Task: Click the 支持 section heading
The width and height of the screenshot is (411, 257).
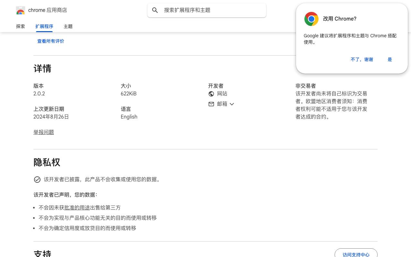Action: (42, 253)
